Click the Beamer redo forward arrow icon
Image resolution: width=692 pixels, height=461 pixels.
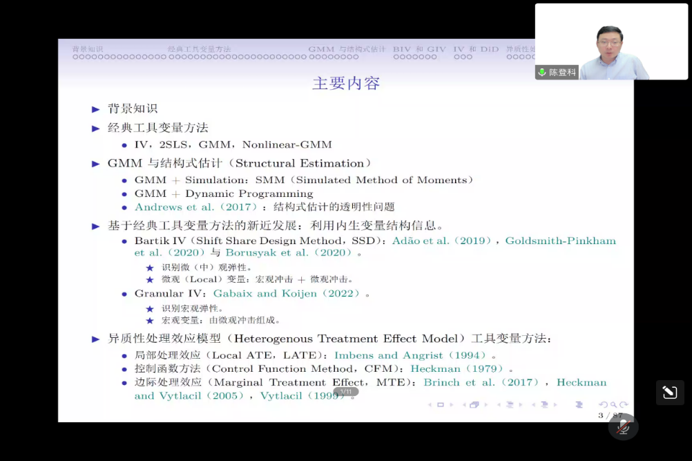pyautogui.click(x=624, y=405)
